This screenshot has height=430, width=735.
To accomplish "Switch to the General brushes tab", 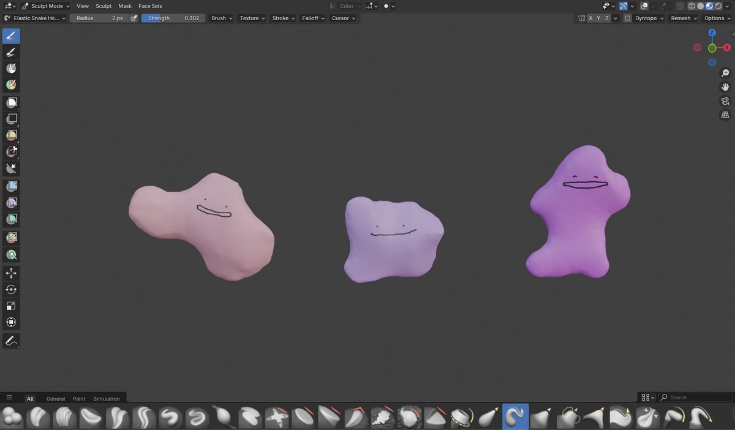I will pos(56,399).
